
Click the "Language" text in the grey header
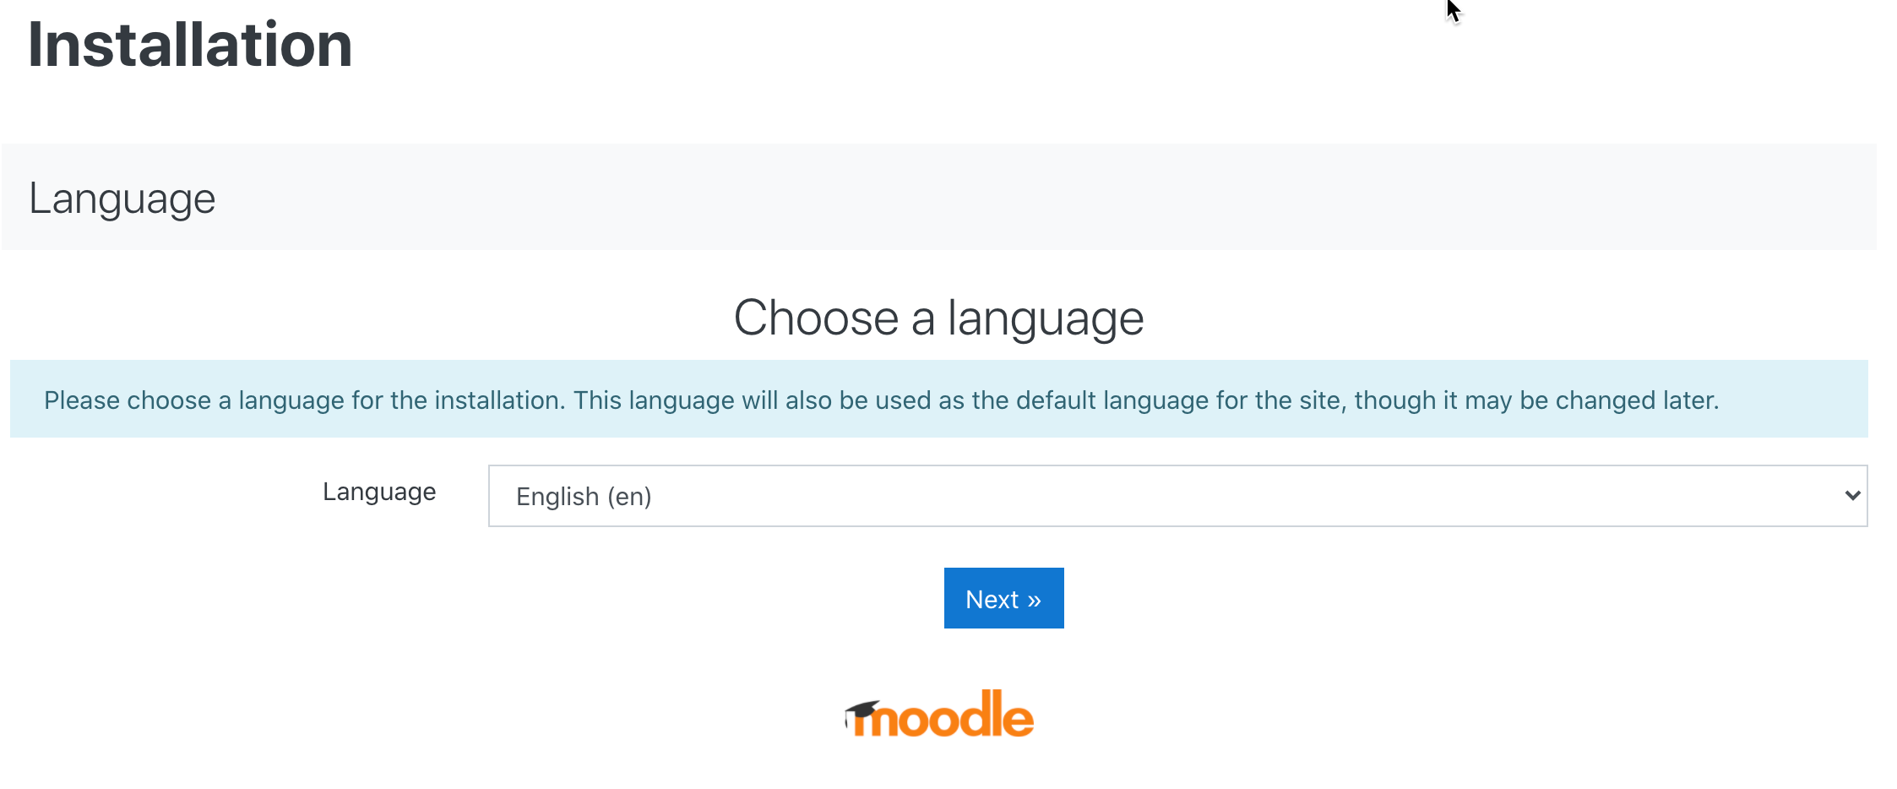(122, 199)
